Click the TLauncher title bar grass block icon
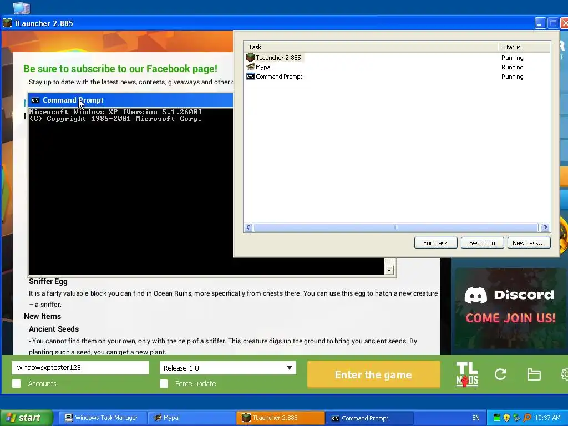The width and height of the screenshot is (568, 426). [x=7, y=23]
